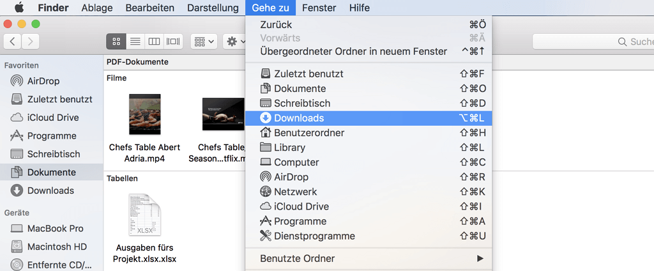Switch to icon view
This screenshot has height=271, width=654.
pos(116,42)
